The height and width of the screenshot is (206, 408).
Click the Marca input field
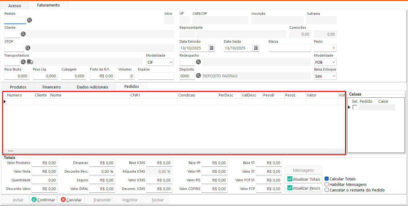[x=290, y=48]
